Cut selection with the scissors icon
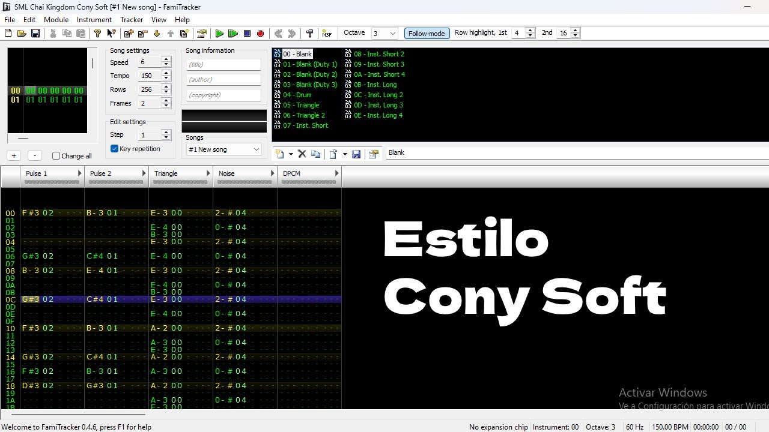The width and height of the screenshot is (769, 432). click(53, 34)
